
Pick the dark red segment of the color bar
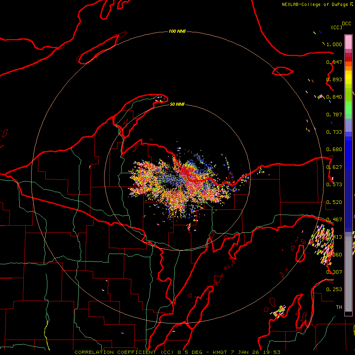coord(348,59)
